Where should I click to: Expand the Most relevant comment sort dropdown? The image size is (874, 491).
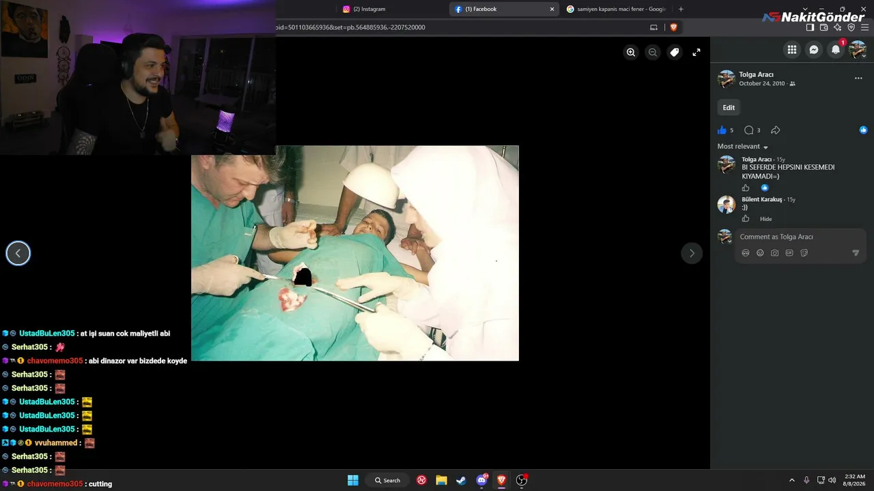[743, 147]
